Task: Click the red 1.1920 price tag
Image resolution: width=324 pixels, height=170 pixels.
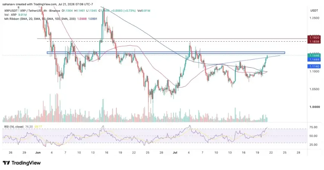Action: click(x=314, y=38)
